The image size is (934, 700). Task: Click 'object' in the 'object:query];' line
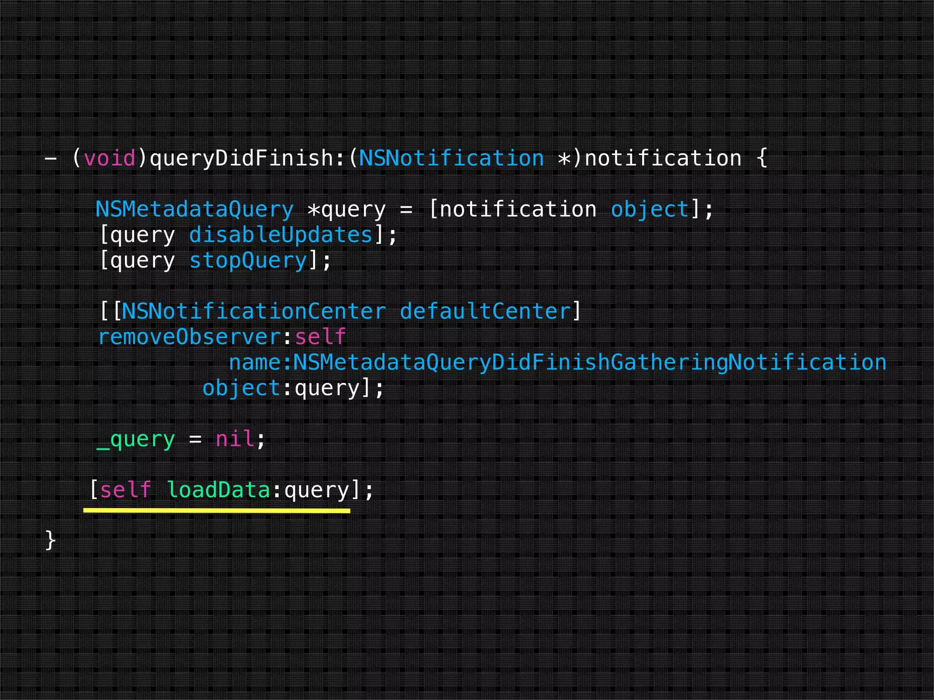(x=242, y=388)
